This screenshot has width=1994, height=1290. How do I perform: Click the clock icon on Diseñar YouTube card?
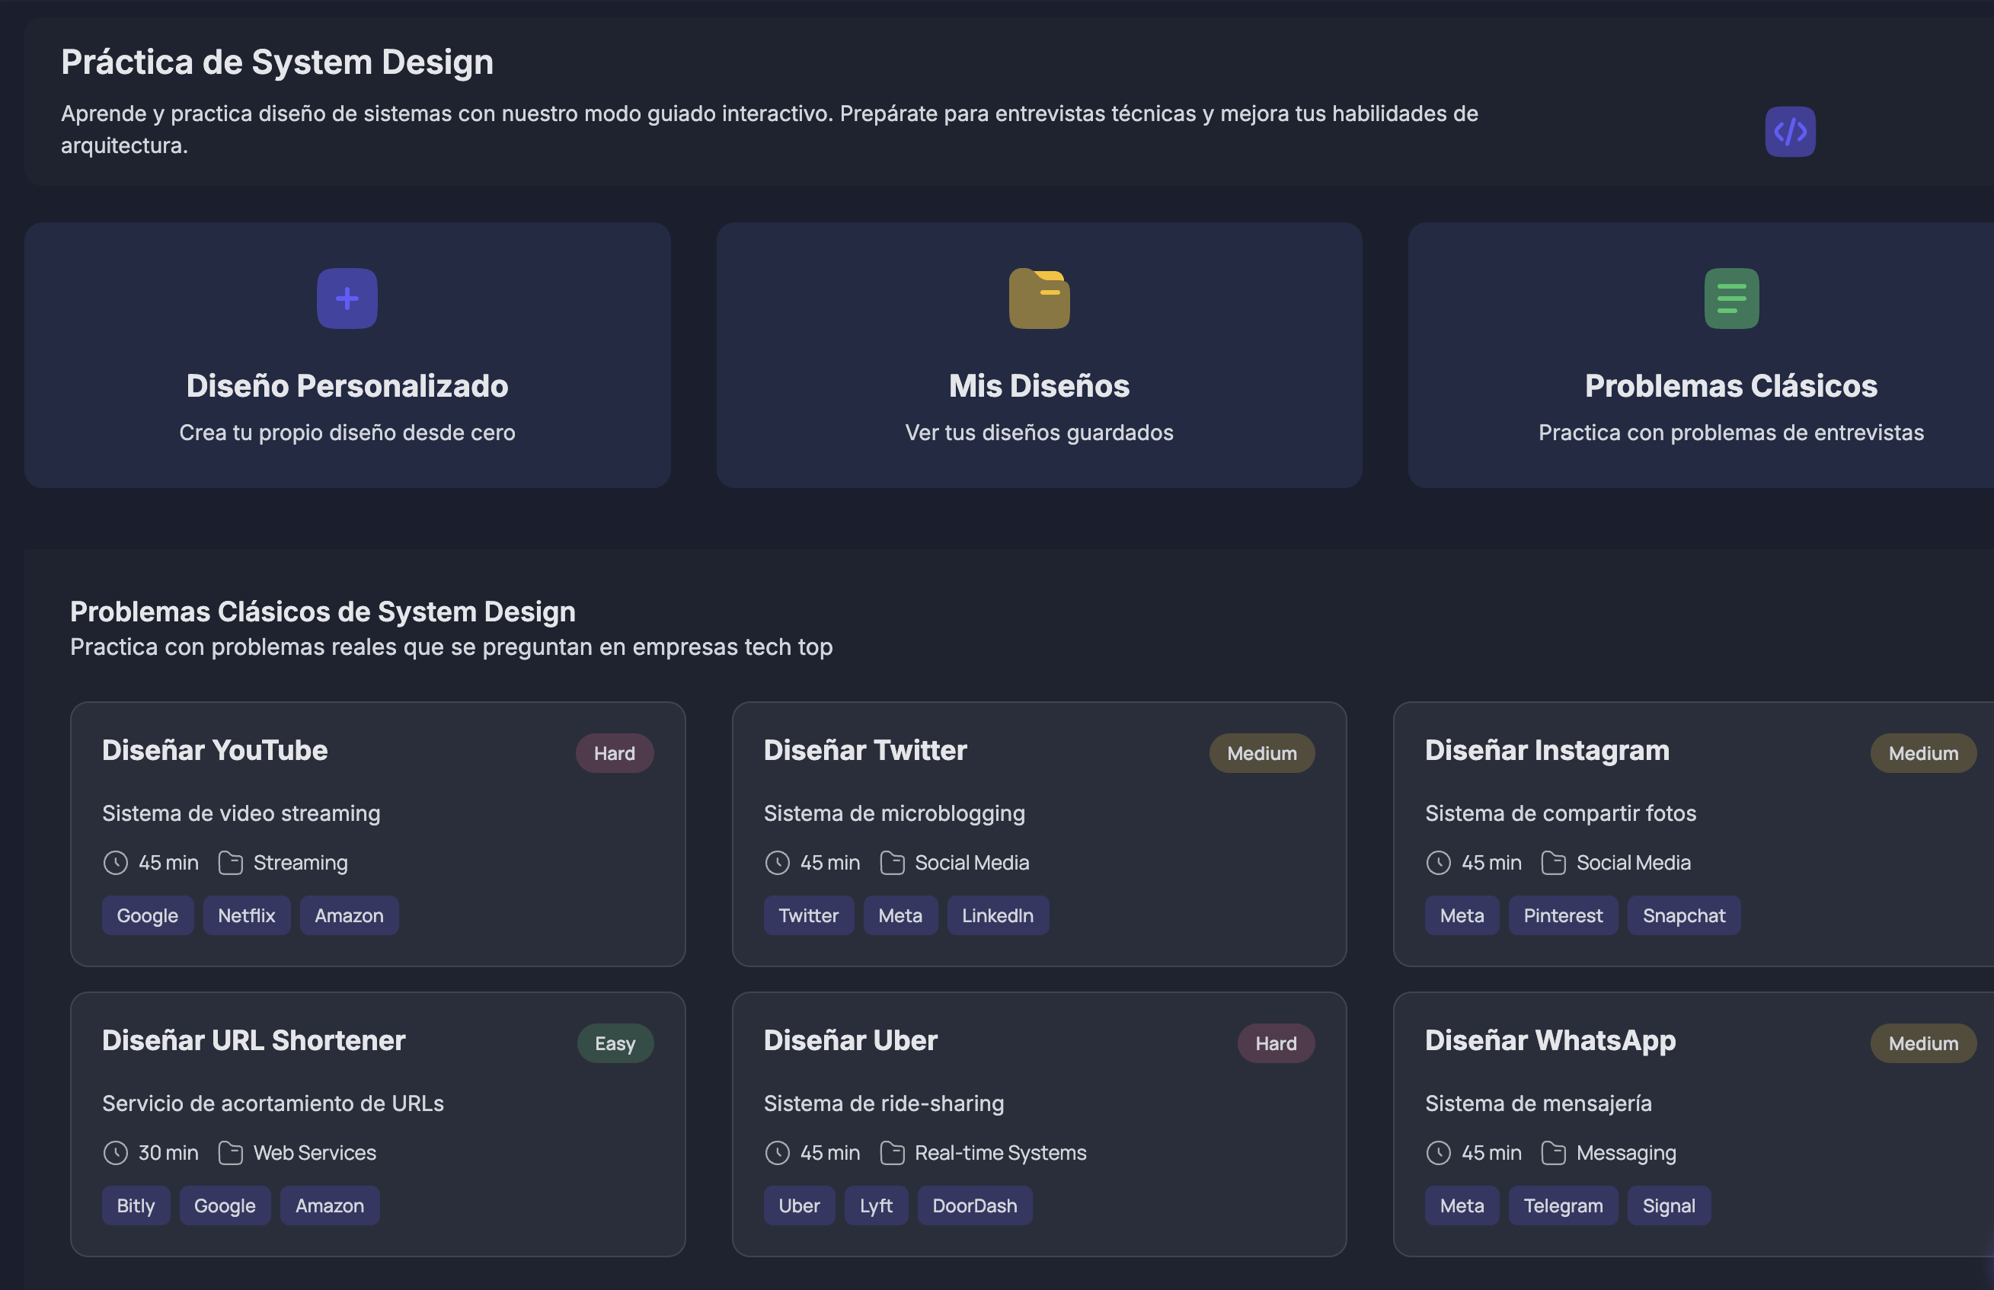pos(116,863)
